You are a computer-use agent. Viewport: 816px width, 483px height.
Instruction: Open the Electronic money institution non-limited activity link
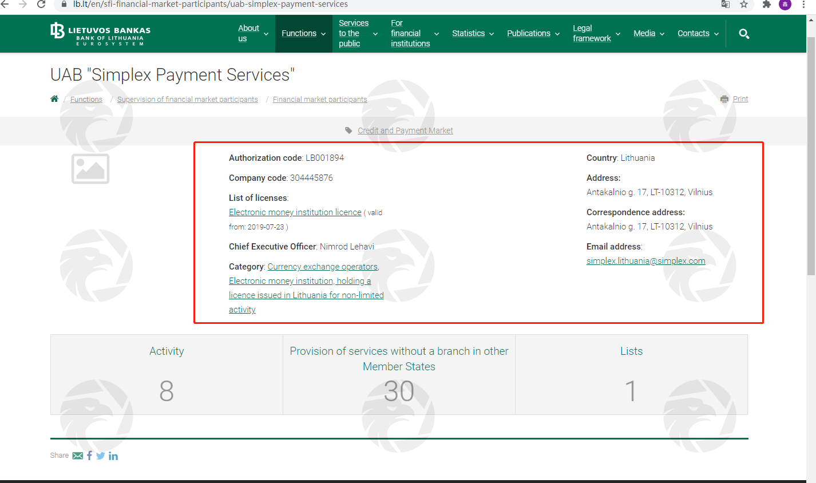point(306,295)
